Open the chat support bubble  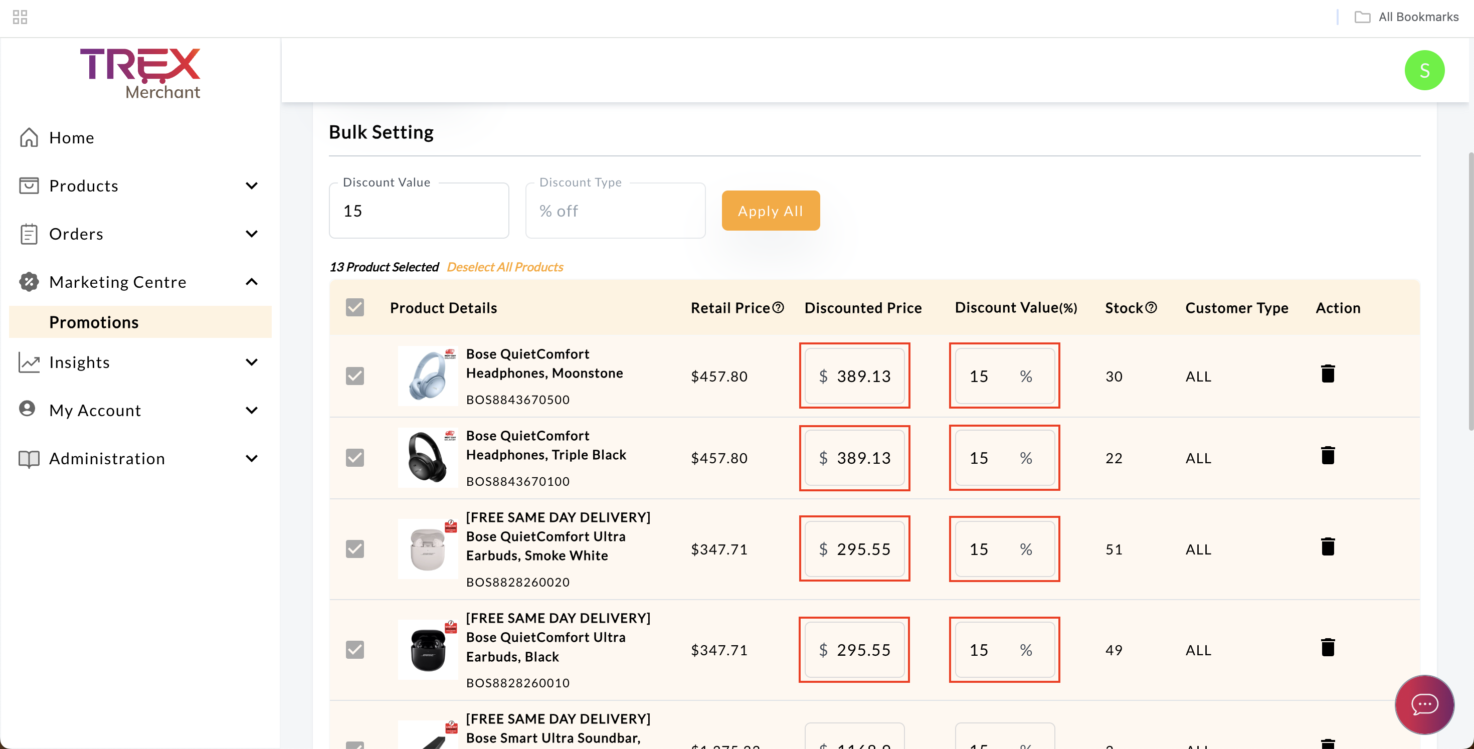(x=1424, y=704)
